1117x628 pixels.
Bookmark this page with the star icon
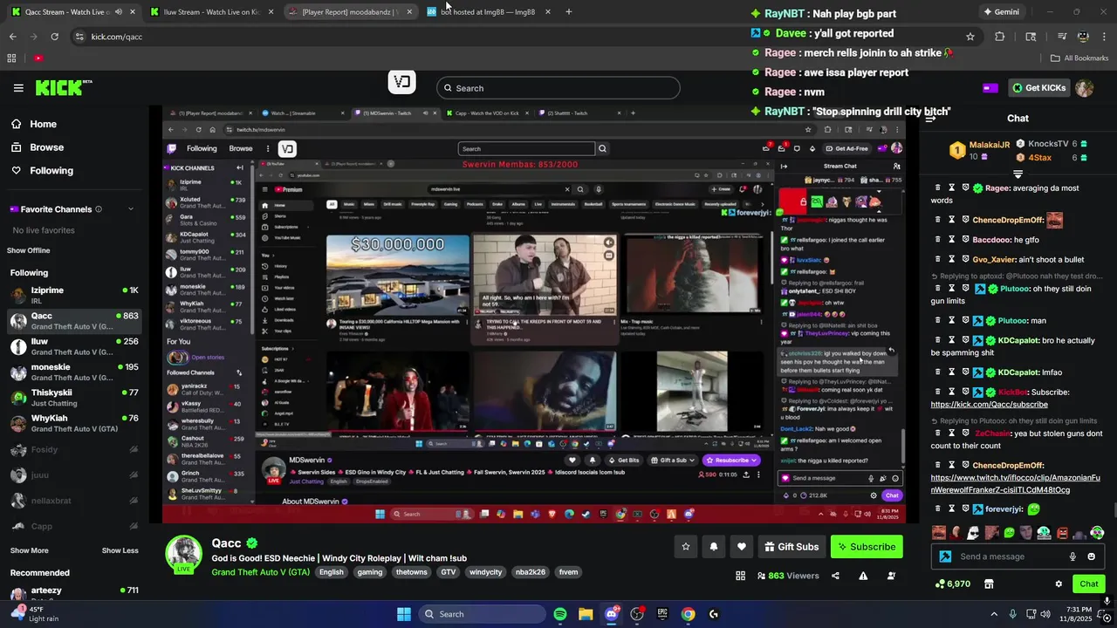coord(970,37)
